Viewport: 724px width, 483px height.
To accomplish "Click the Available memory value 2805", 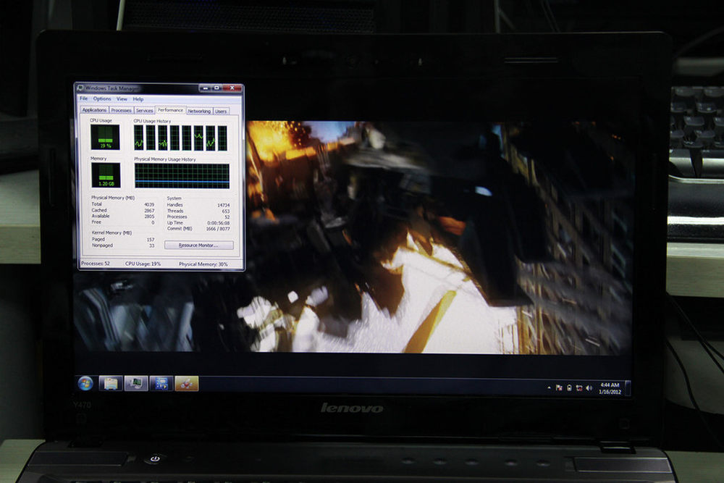I will pyautogui.click(x=149, y=216).
